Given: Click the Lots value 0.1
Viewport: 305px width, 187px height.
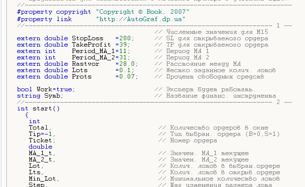Looking at the screenshot, I should coord(125,70).
